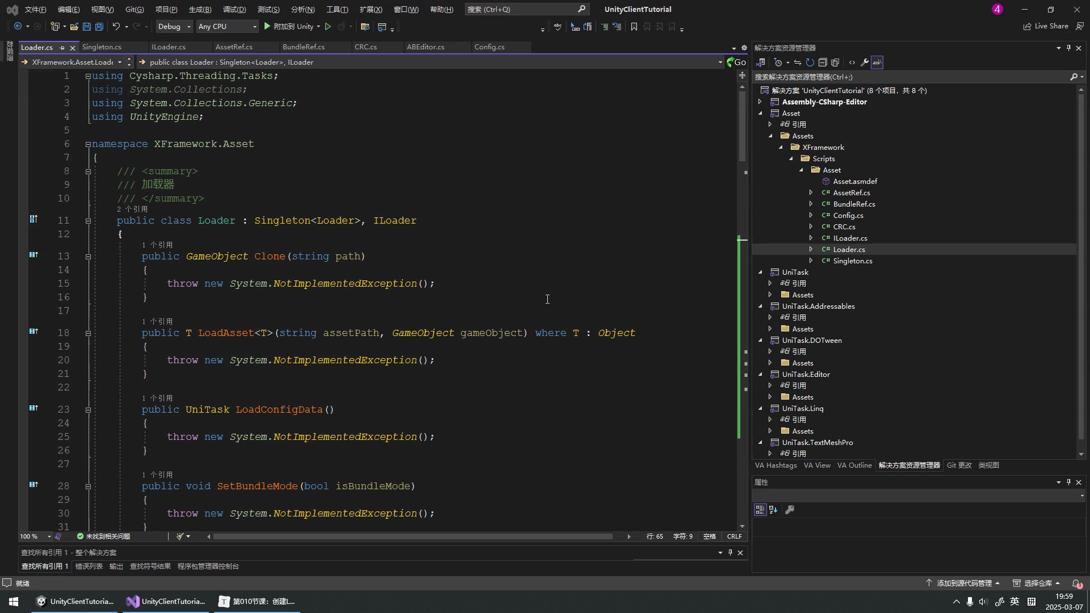The height and width of the screenshot is (613, 1090).
Task: Adjust the 100% zoom level control
Action: (33, 536)
